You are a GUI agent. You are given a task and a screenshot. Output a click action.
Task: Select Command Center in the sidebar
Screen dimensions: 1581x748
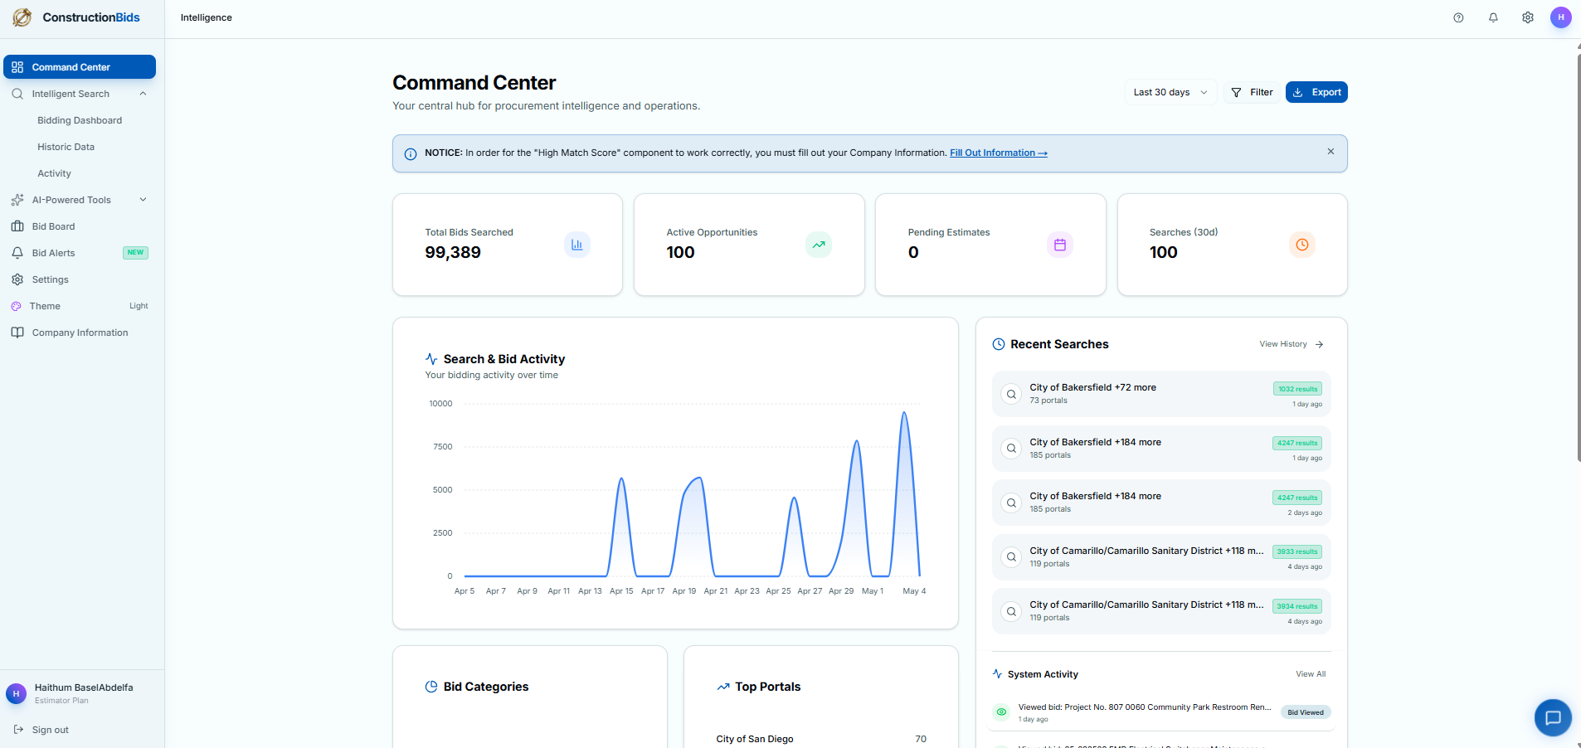click(x=80, y=67)
